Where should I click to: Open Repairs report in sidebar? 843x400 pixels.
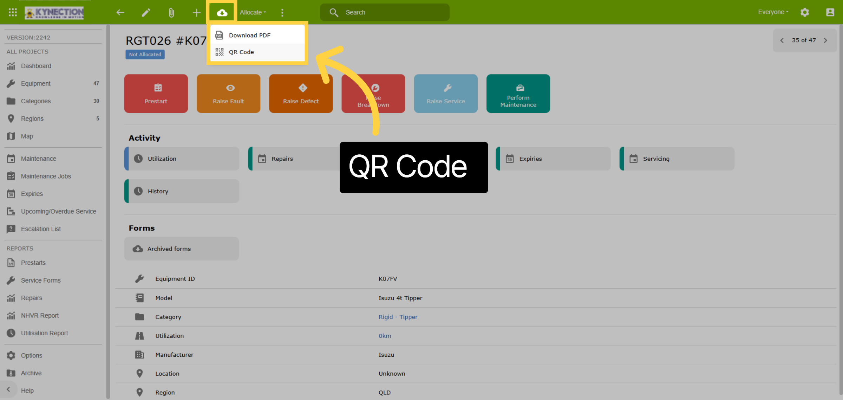[53, 298]
